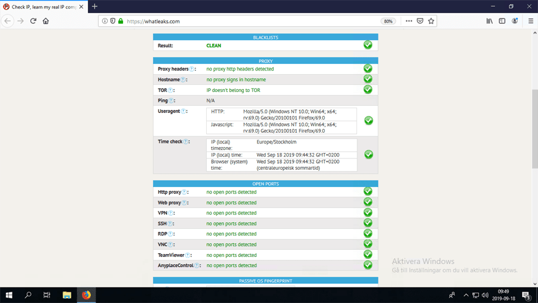Screen dimensions: 538x303
Task: Close the Check IP tab
Action: tap(81, 7)
